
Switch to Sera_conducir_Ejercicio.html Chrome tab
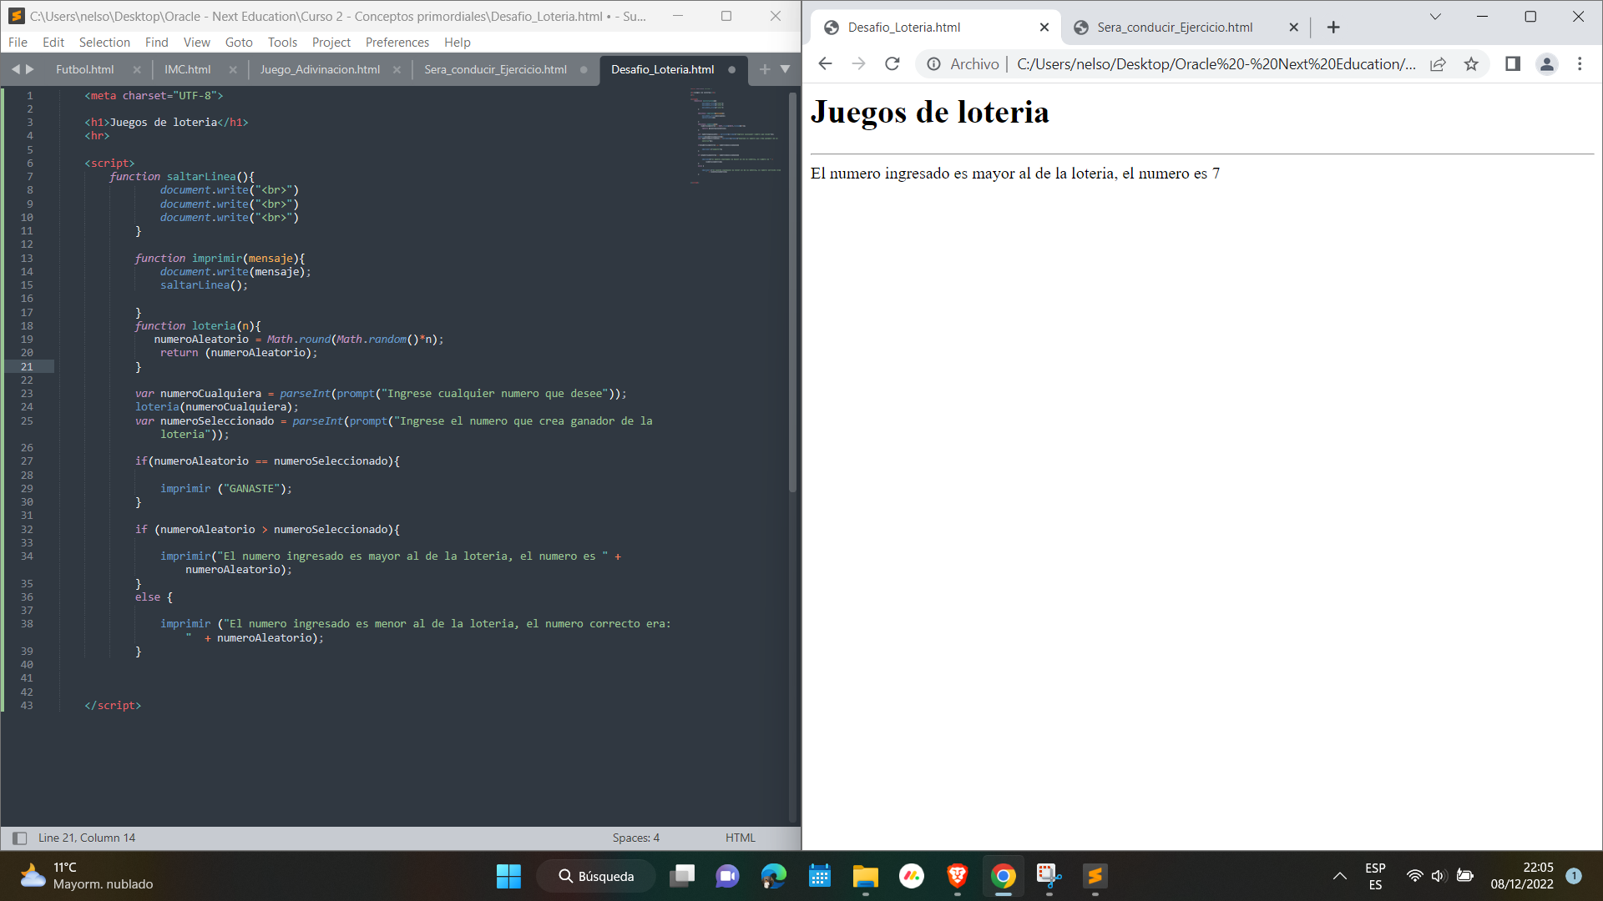(x=1175, y=28)
